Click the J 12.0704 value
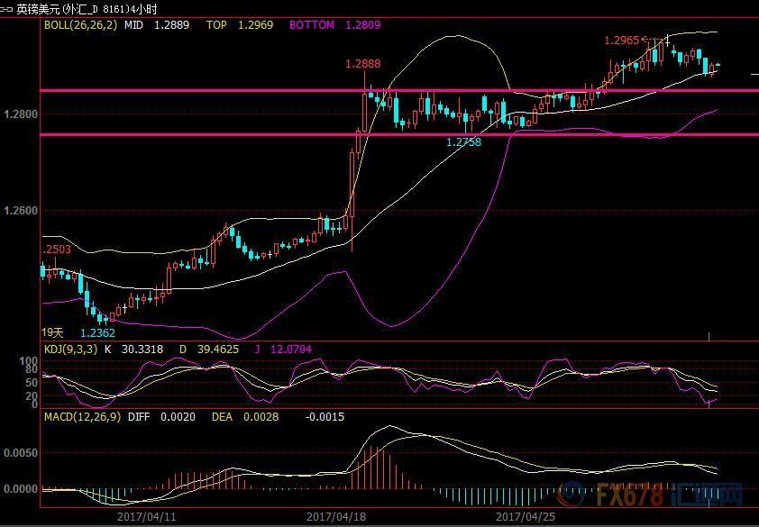This screenshot has width=759, height=527. click(283, 349)
